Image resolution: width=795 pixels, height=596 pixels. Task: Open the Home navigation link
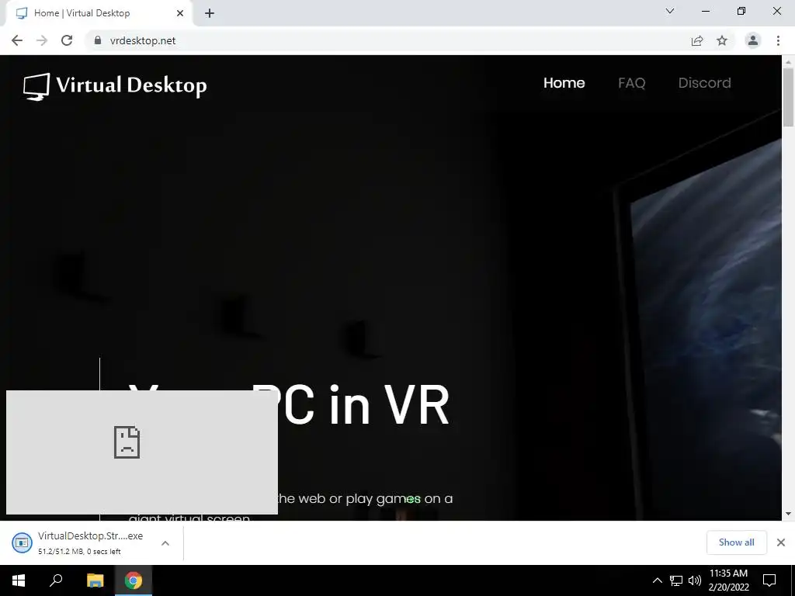click(x=564, y=82)
